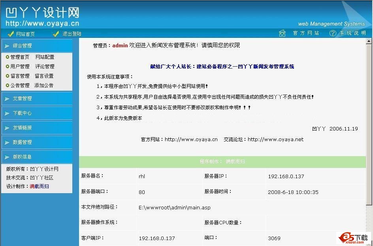Click the bullet icon beside 管理首页

click(x=8, y=57)
